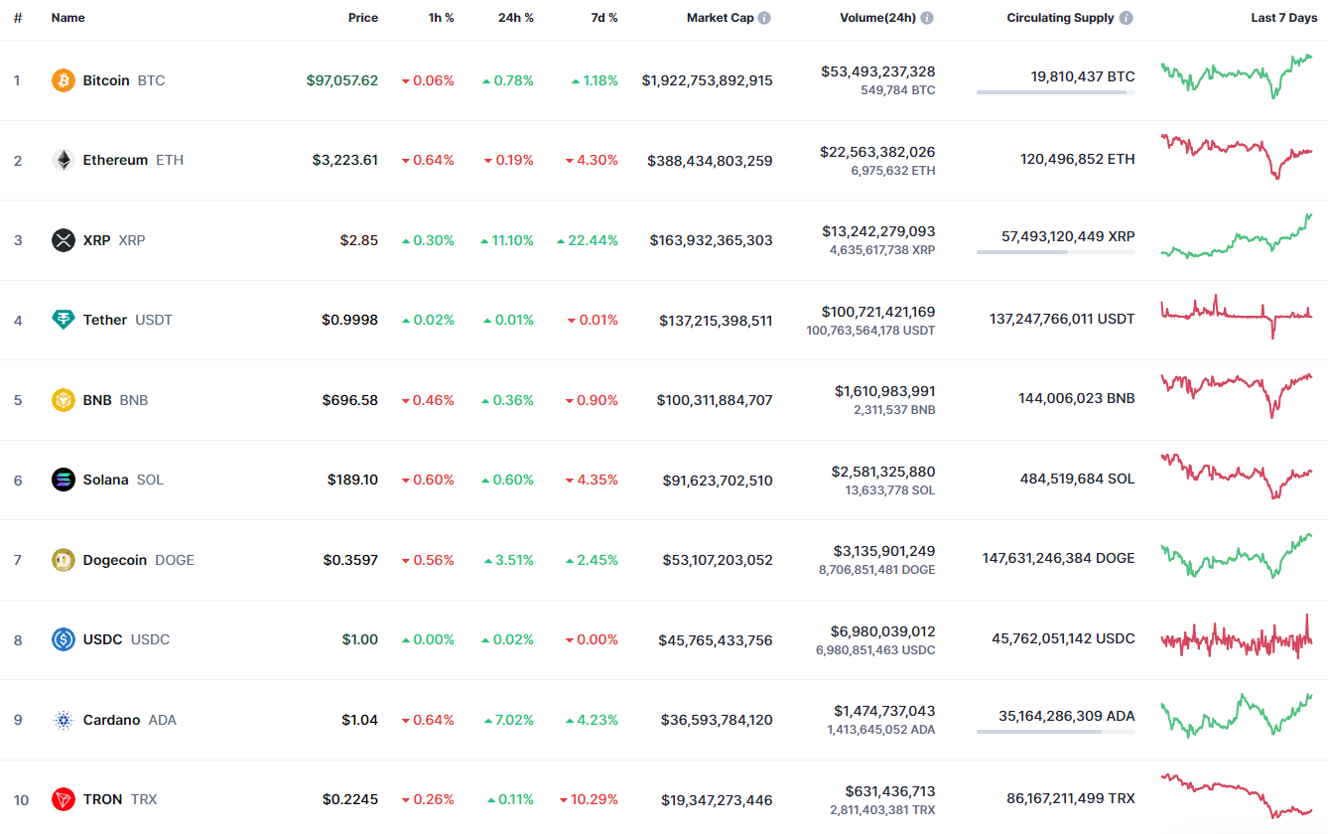Click the Ethereum diamond logo icon
This screenshot has width=1328, height=834.
(x=64, y=160)
